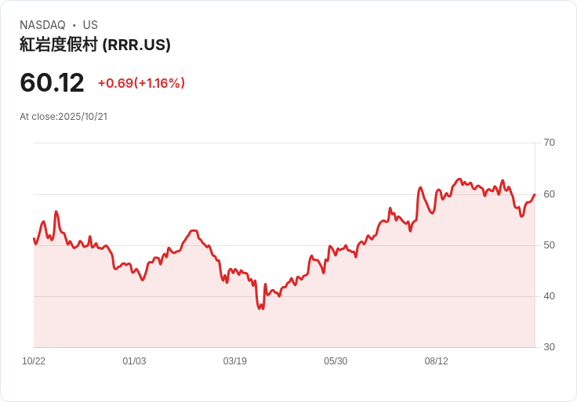Screen dimensions: 577x402
Task: Click the 10/22 date label on x-axis
Action: pyautogui.click(x=34, y=360)
